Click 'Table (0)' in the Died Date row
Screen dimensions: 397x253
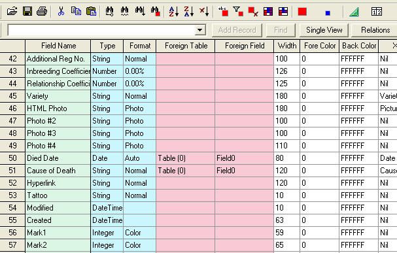coord(171,158)
